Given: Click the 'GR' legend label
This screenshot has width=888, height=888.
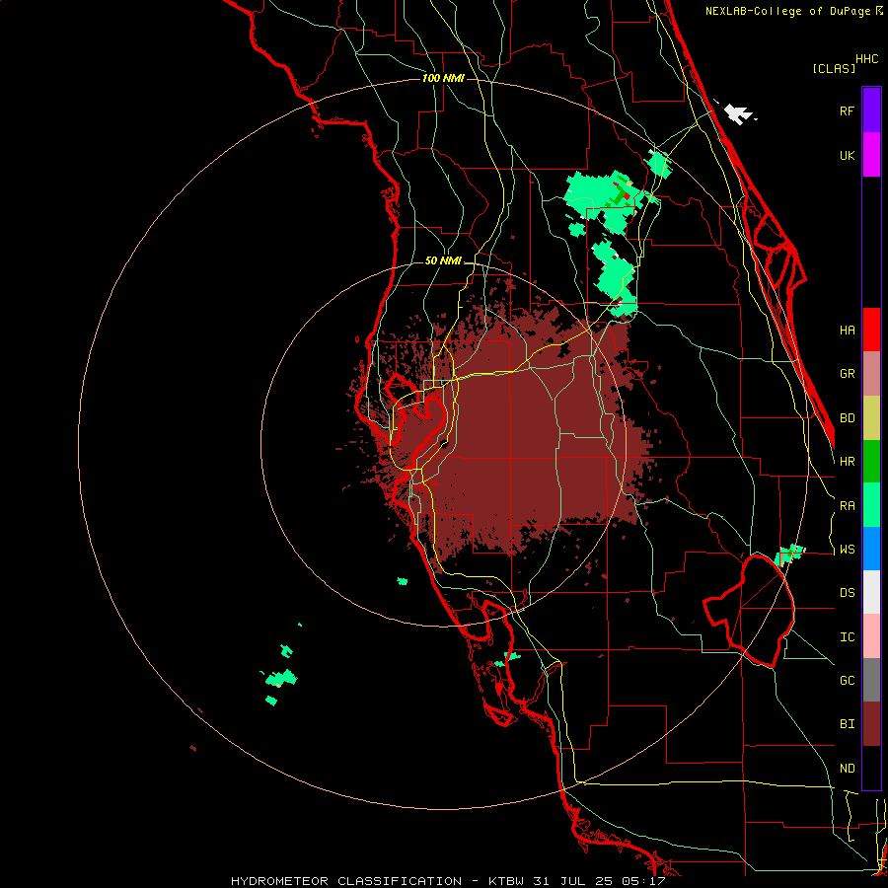Looking at the screenshot, I should 847,374.
